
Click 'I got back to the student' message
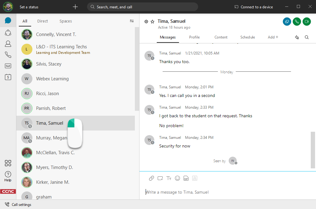[206, 116]
